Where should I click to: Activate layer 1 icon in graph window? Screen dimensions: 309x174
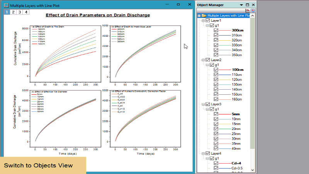(7, 12)
